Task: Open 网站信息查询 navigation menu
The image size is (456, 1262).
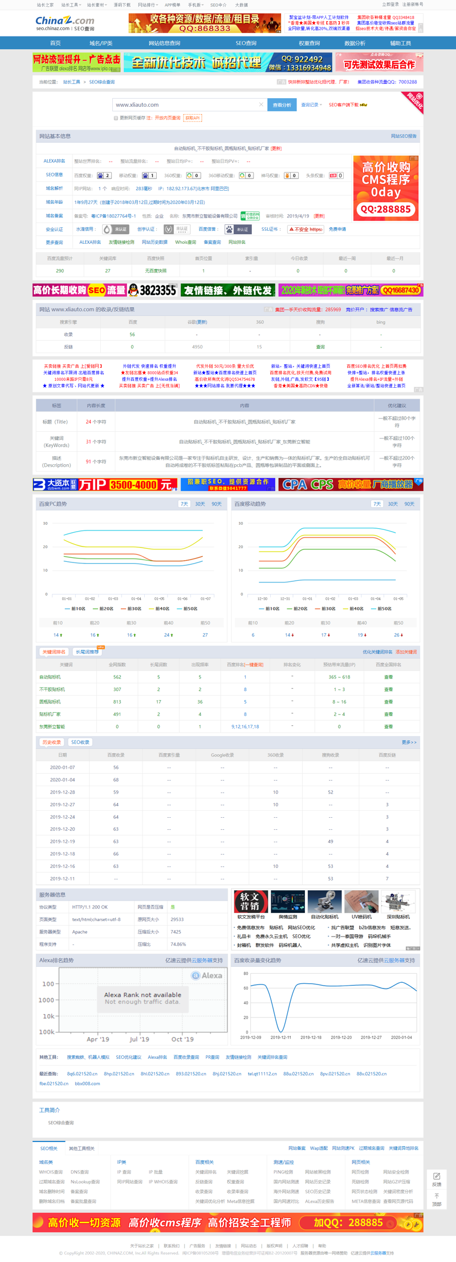Action: (164, 43)
